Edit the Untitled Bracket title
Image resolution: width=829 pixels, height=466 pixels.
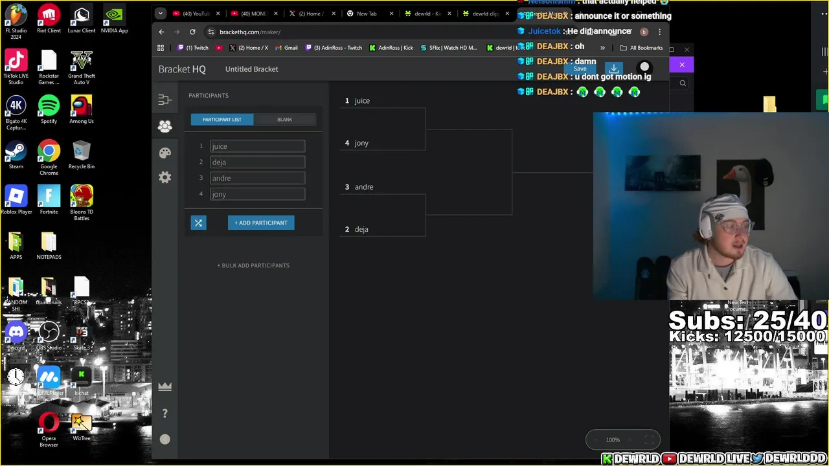pos(252,69)
